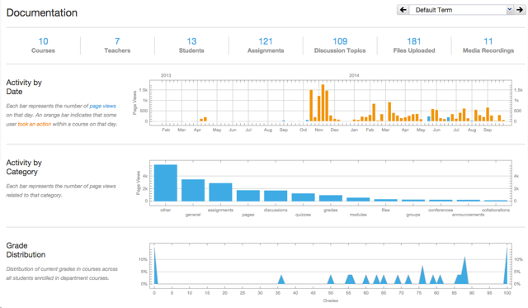
Task: Click the 'Activity by Category' heading
Action: [x=24, y=167]
